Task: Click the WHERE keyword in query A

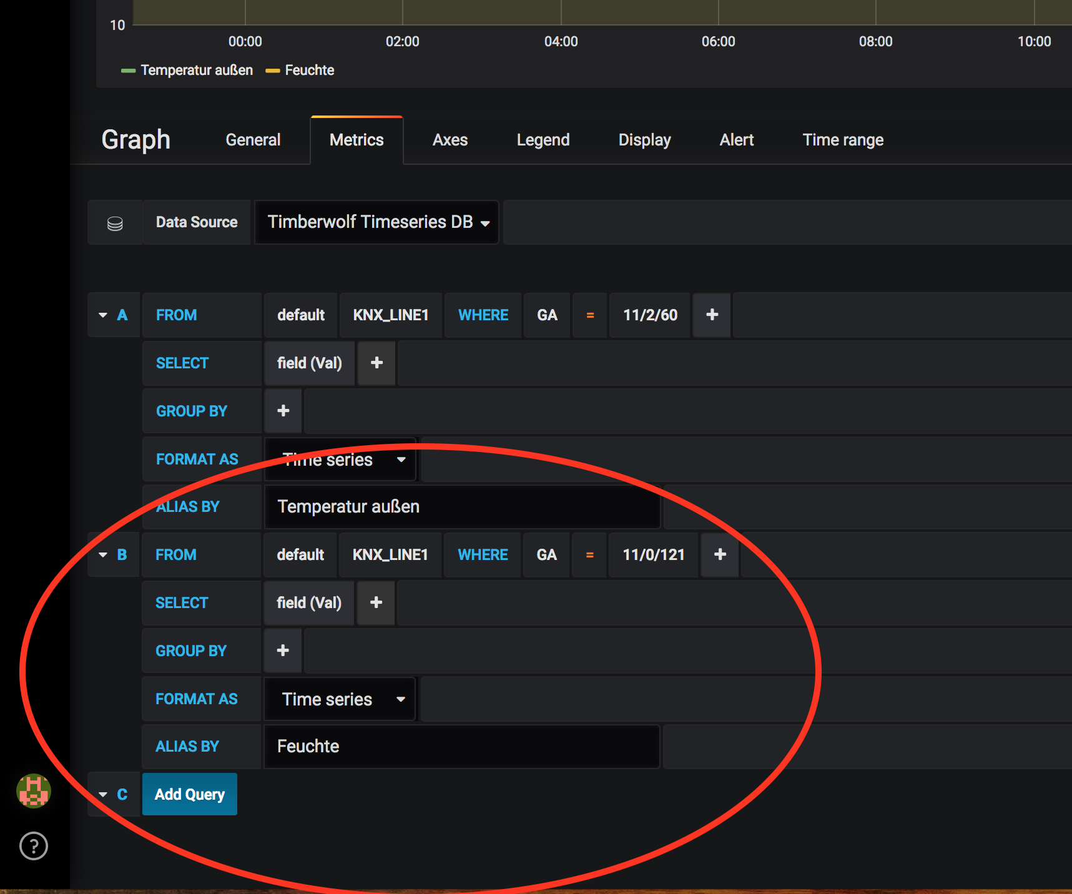Action: pyautogui.click(x=483, y=315)
